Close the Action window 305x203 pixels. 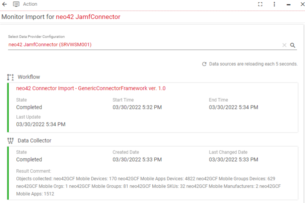[x=302, y=4]
